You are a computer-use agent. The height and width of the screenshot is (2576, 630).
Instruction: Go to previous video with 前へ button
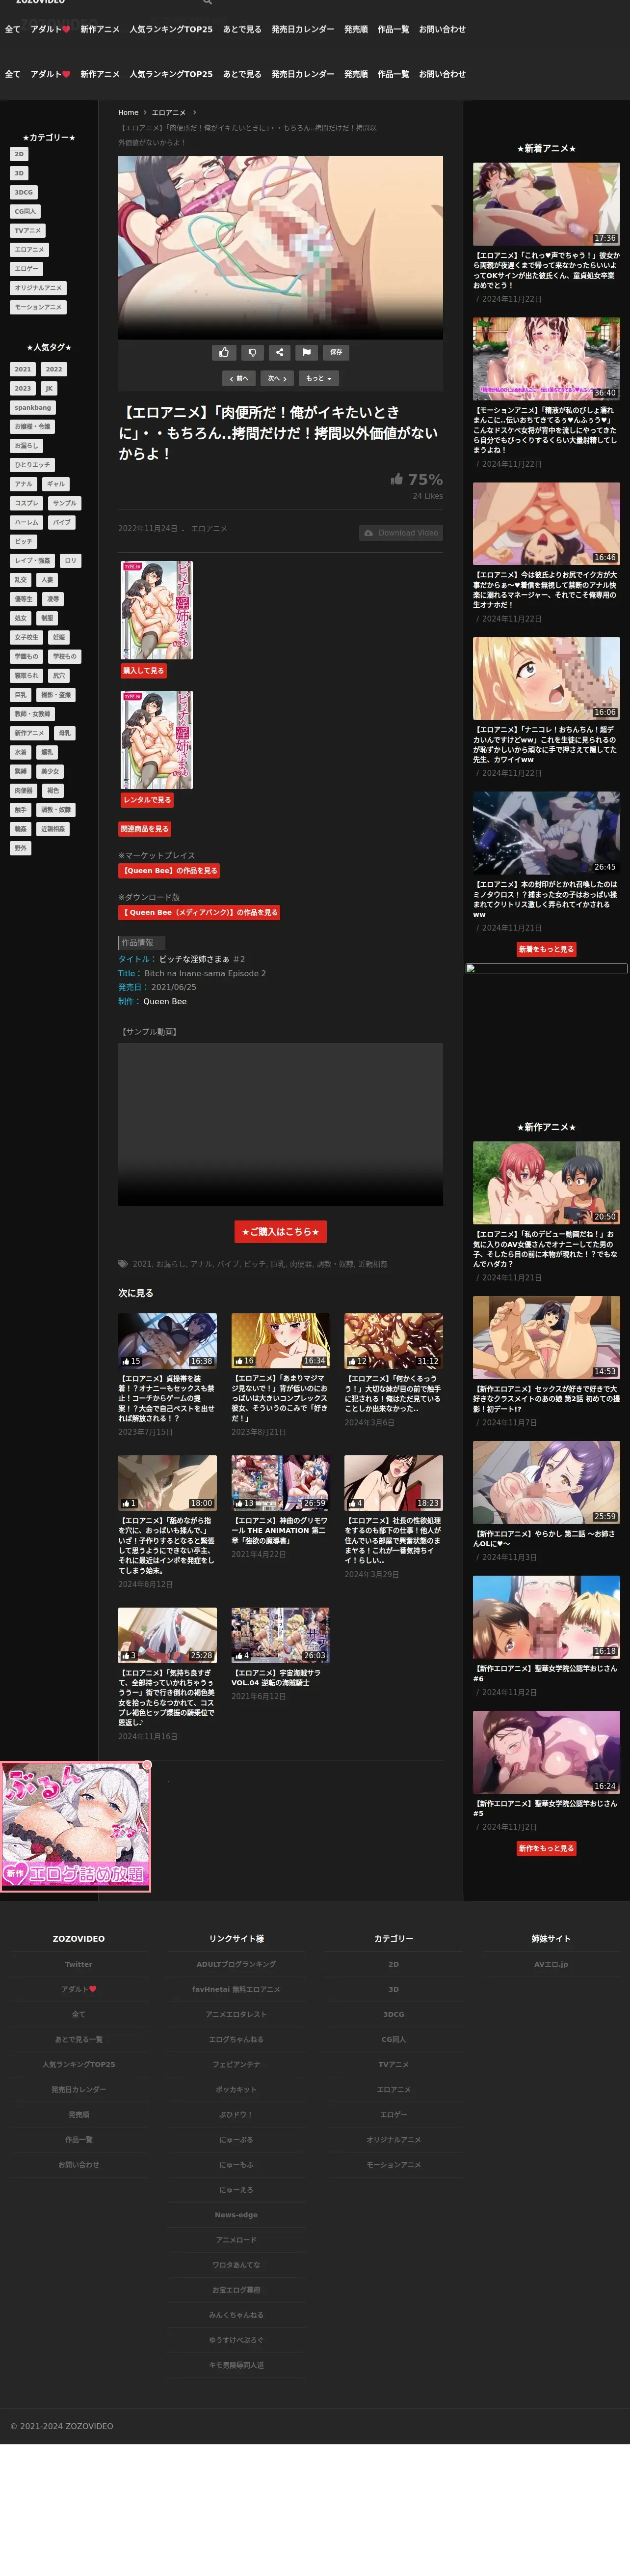(238, 379)
